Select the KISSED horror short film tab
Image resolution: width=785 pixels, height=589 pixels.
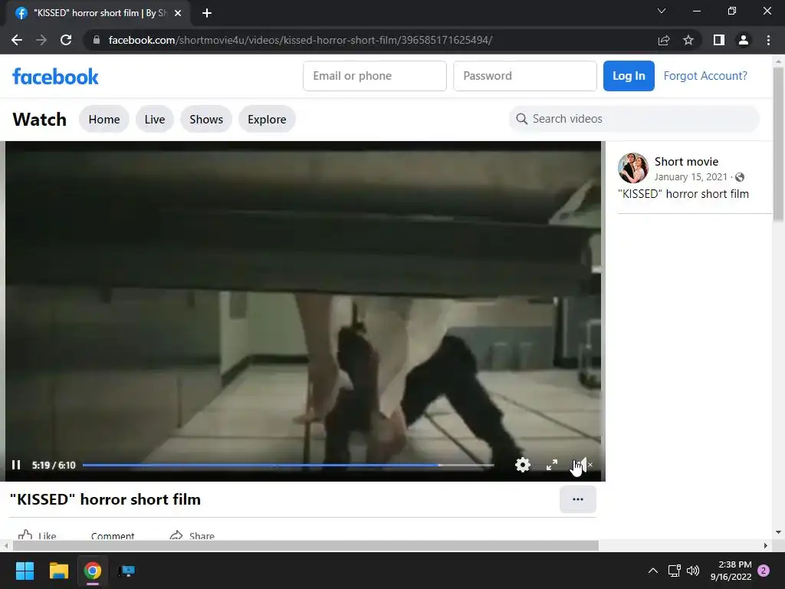point(99,13)
